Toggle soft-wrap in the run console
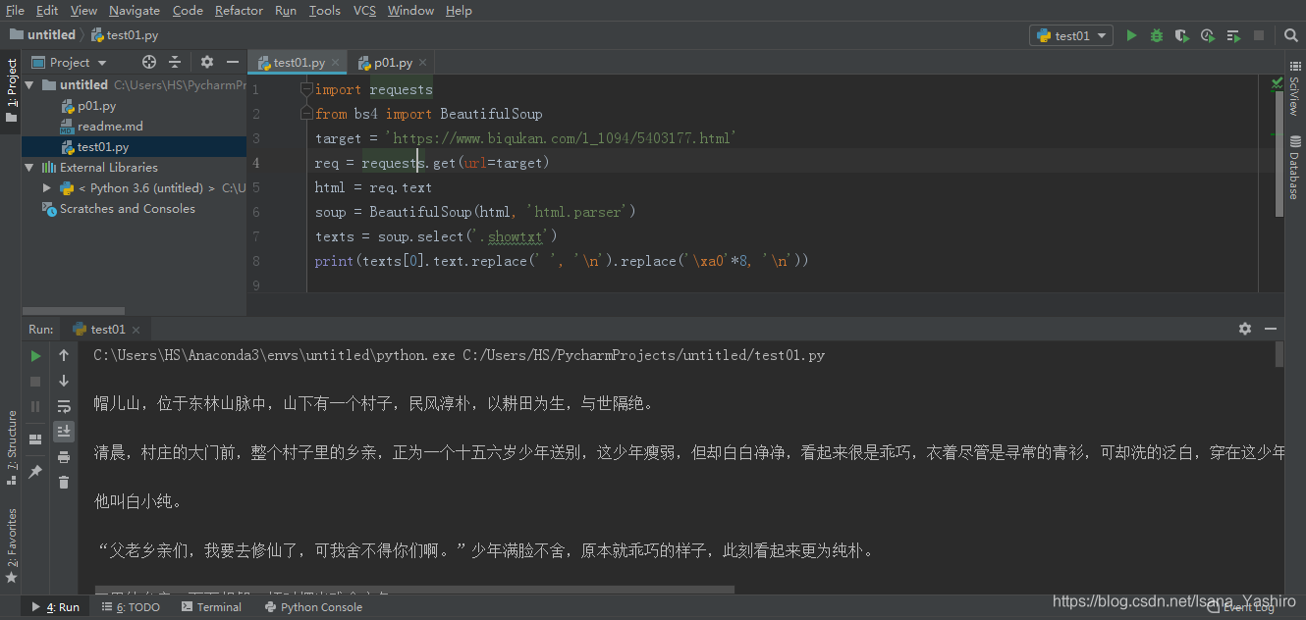The width and height of the screenshot is (1306, 620). click(x=63, y=404)
